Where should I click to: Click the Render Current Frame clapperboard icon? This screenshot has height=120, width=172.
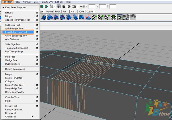tap(64, 7)
